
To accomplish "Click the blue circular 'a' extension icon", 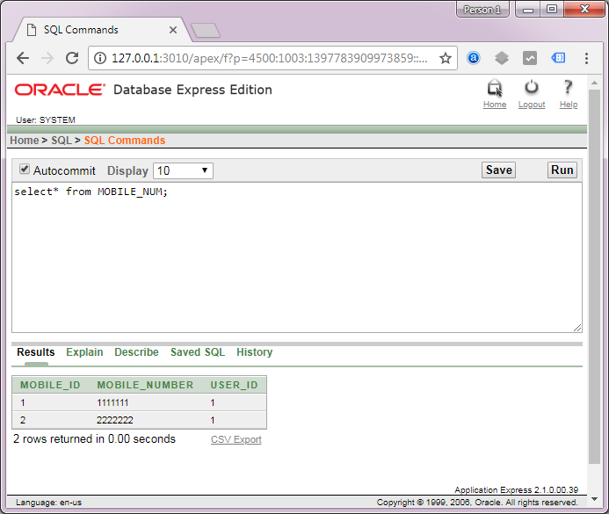I will coord(473,58).
